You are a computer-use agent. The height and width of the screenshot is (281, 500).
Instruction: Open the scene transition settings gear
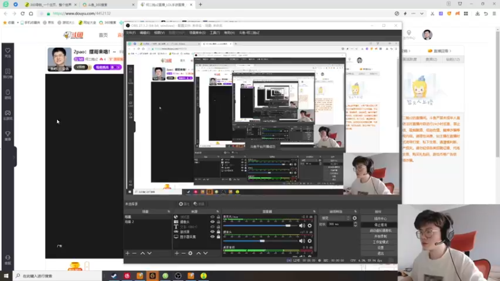pyautogui.click(x=354, y=218)
